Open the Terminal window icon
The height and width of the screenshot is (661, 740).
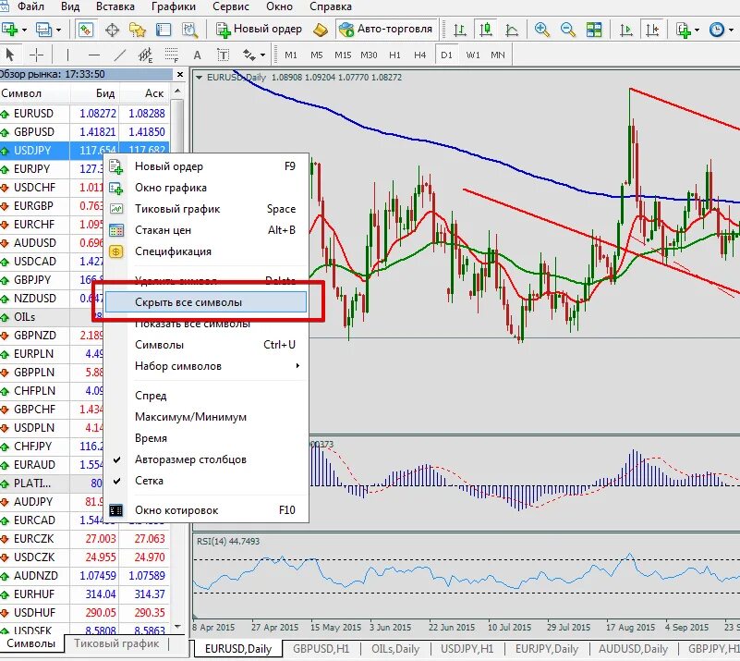(164, 31)
